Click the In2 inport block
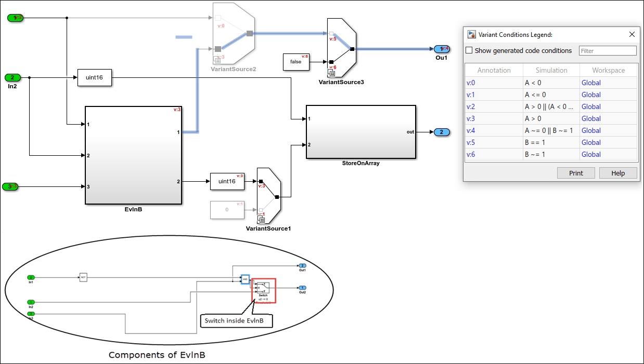644x364 pixels. coord(13,78)
